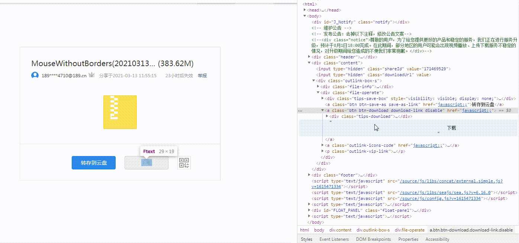Select the 下载 text node in DOM tree

(451, 128)
